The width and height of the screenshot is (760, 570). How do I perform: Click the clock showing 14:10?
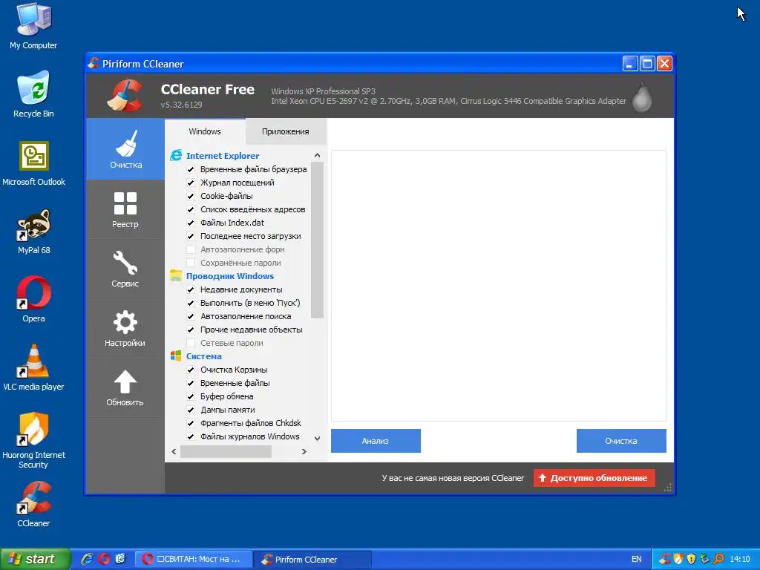pos(740,559)
